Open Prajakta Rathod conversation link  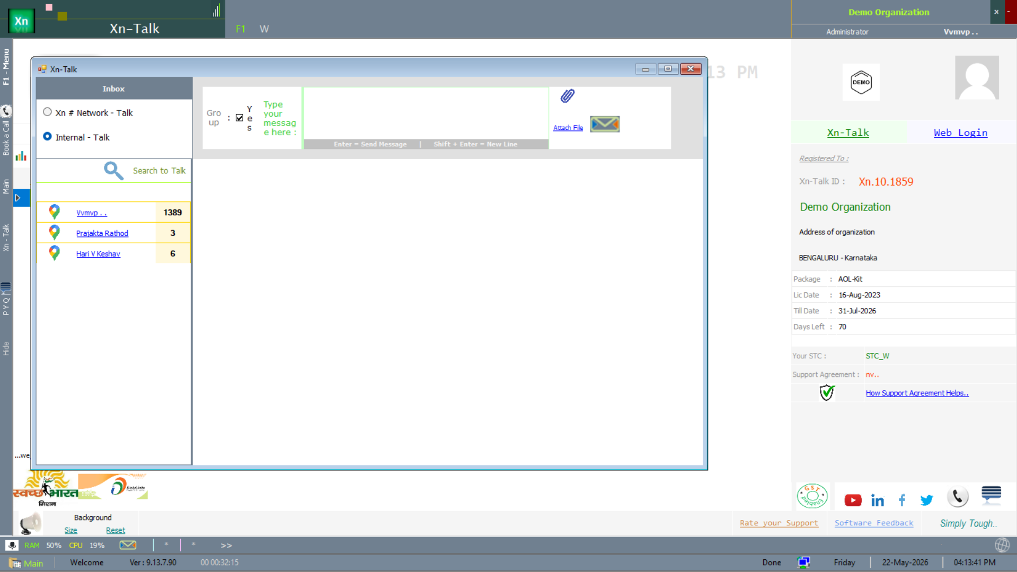pyautogui.click(x=102, y=233)
